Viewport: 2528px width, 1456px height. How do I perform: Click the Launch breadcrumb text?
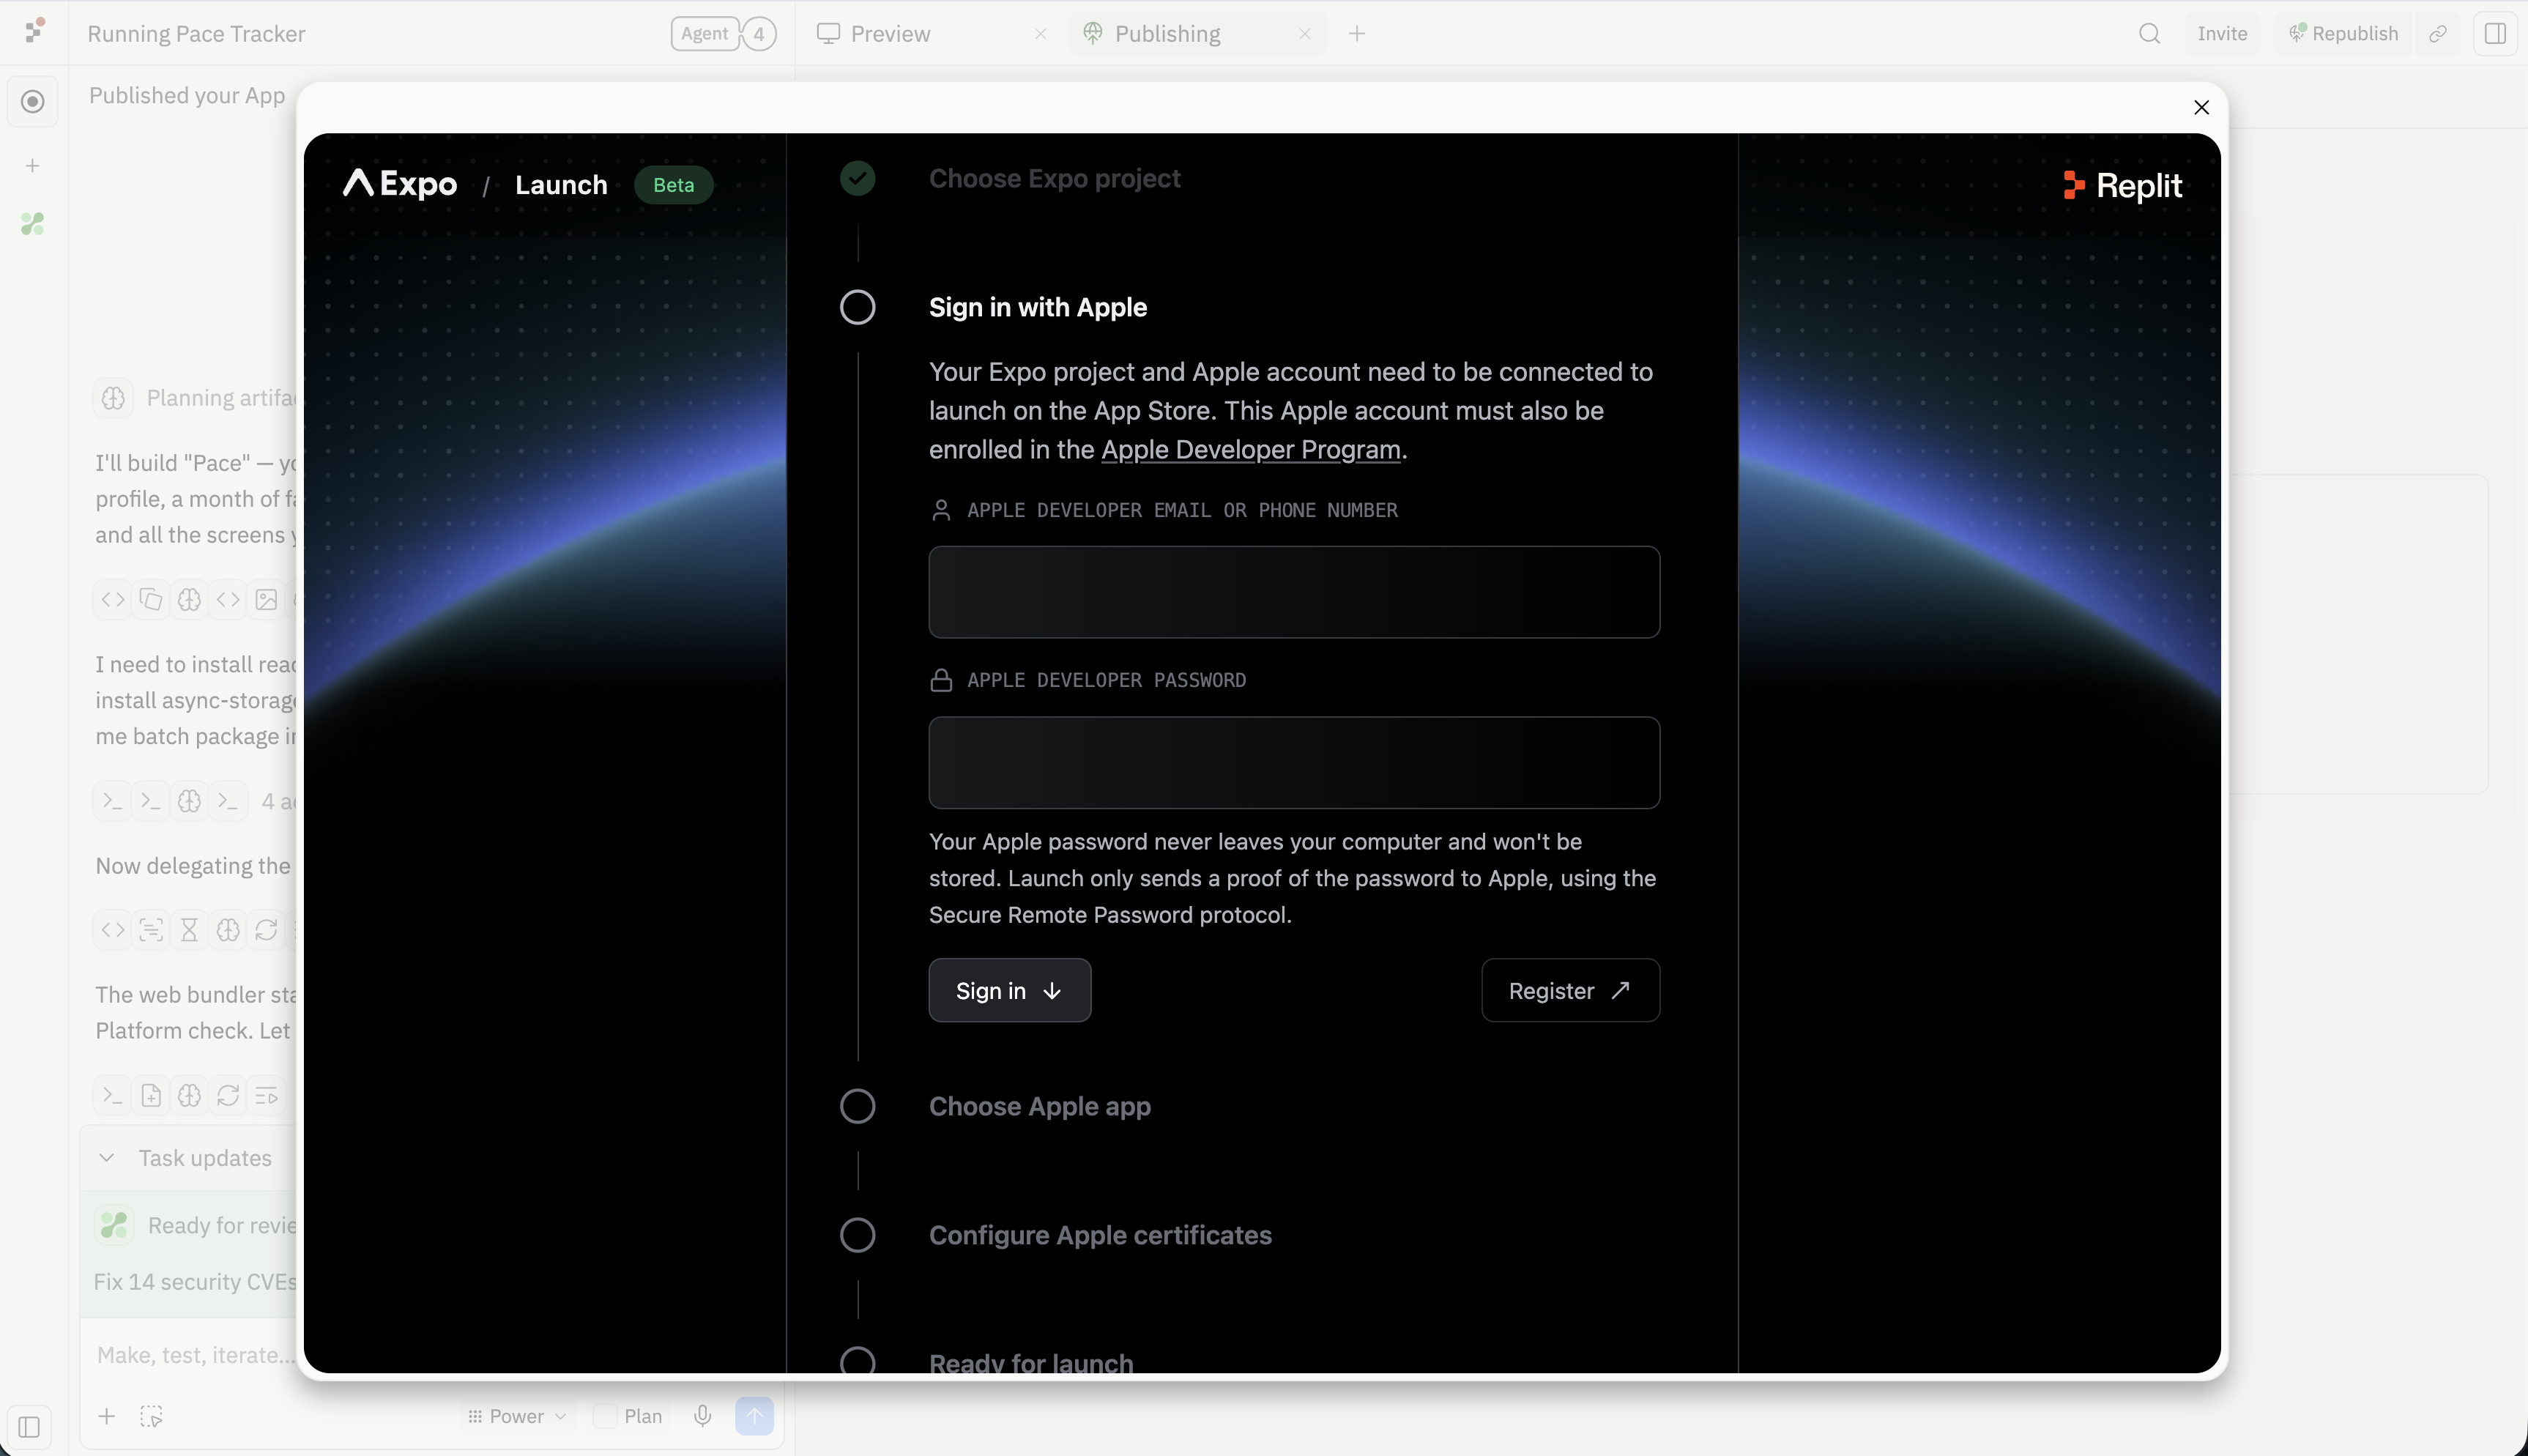[561, 185]
